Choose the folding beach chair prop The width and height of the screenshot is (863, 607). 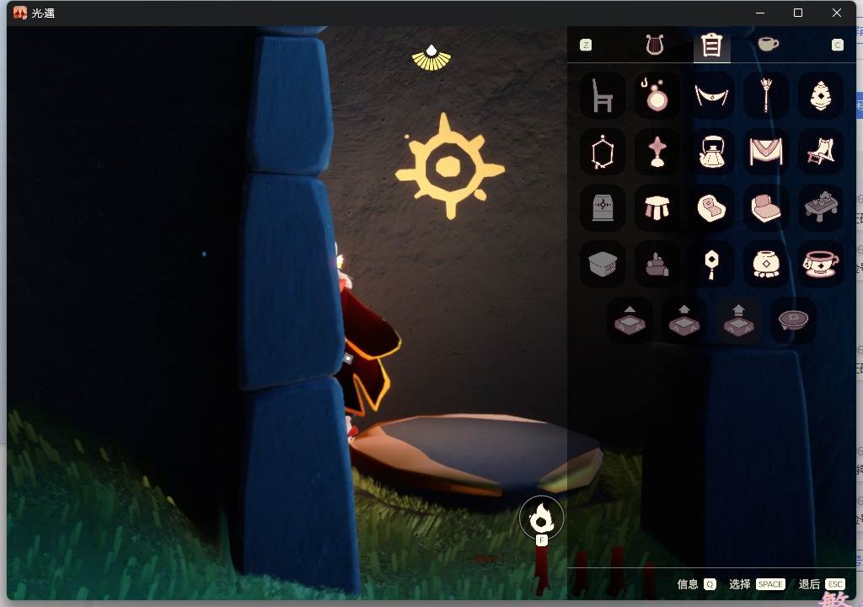click(821, 152)
